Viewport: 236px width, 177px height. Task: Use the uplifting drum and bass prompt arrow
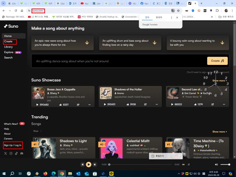155,43
